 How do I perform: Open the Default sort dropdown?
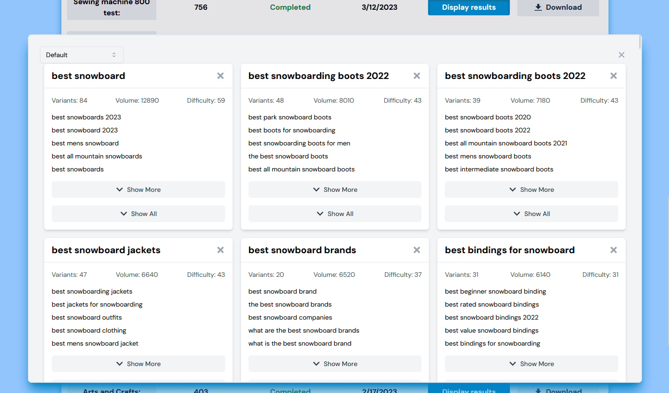[81, 55]
